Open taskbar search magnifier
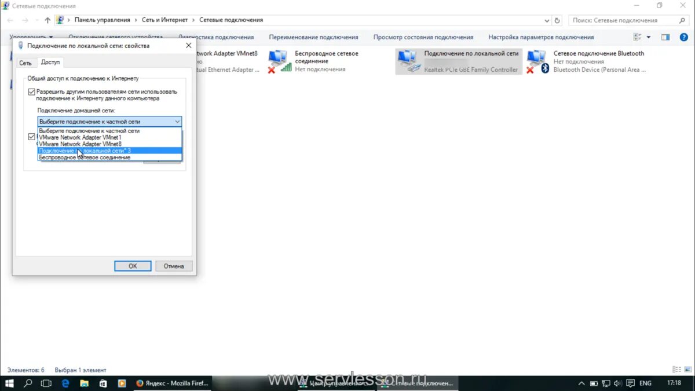695x391 pixels. coord(28,383)
